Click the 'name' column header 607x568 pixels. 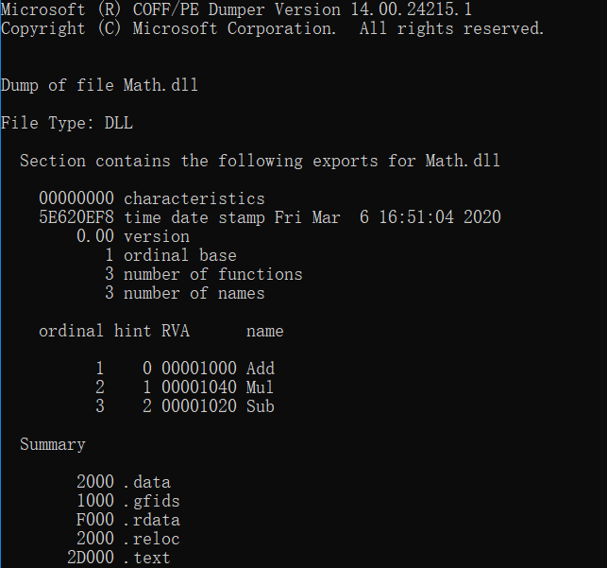pyautogui.click(x=265, y=332)
